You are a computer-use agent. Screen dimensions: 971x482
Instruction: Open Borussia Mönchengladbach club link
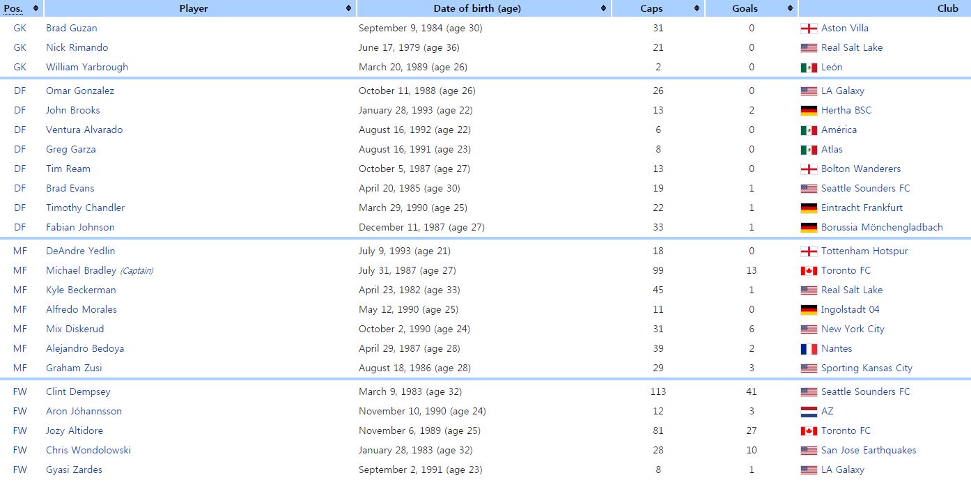tap(882, 227)
